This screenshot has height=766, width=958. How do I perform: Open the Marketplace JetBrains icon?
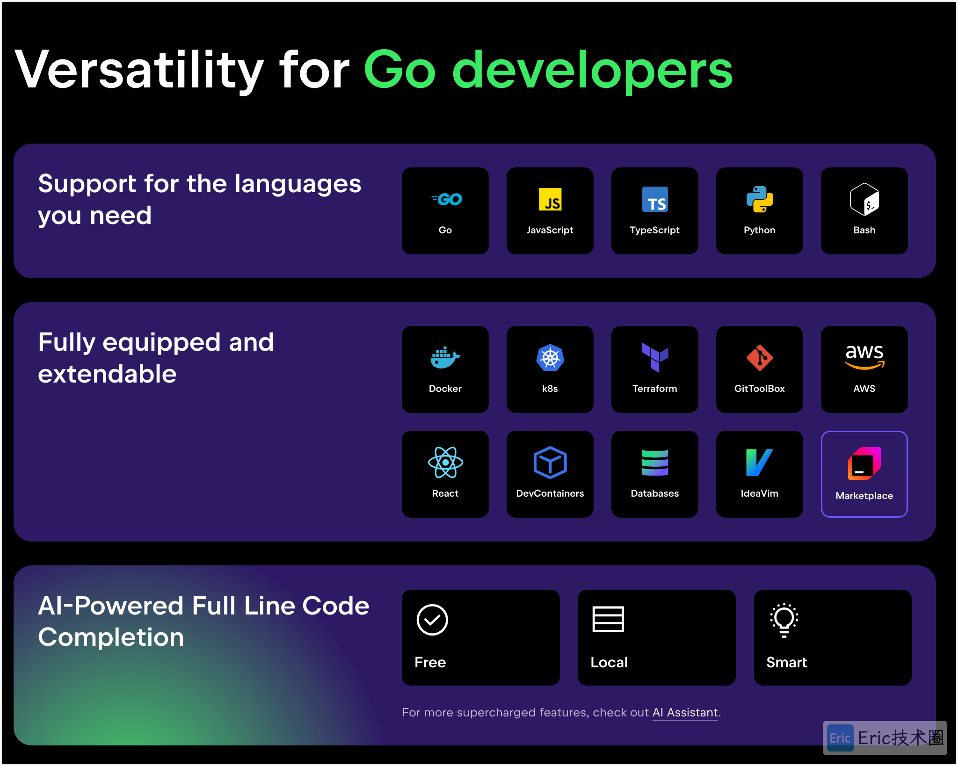pos(864,463)
